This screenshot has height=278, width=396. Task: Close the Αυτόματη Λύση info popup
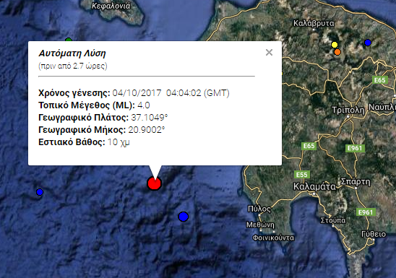pos(269,53)
